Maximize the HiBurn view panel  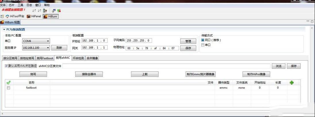pyautogui.click(x=312, y=21)
